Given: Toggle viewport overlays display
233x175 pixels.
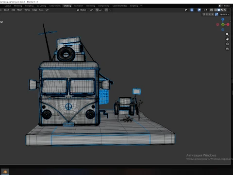Looking at the screenshot, I should pos(199,10).
